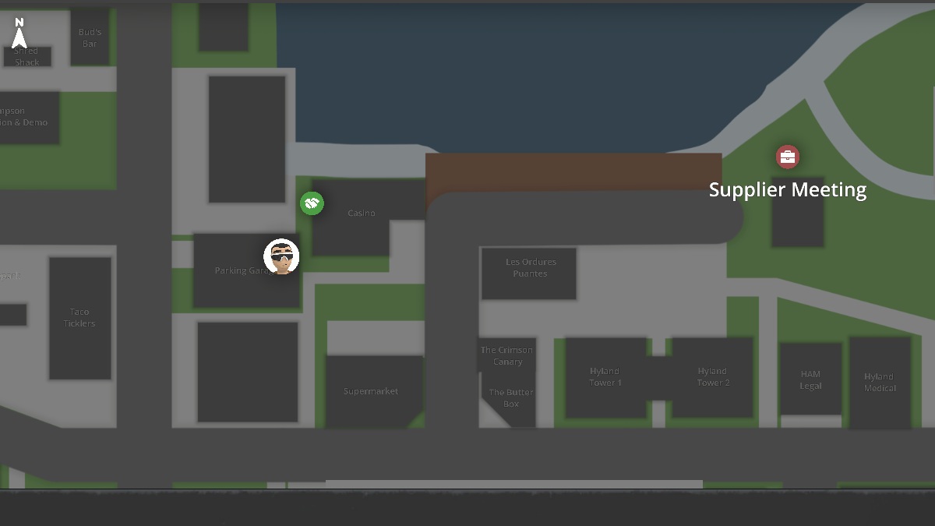Click the north compass arrow
The image size is (935, 526).
point(19,33)
